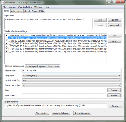Screen dimensions: 126x122
Task: Select the S_TEXT/ASS (ID 4) subtitles row
Action: coord(57,43)
